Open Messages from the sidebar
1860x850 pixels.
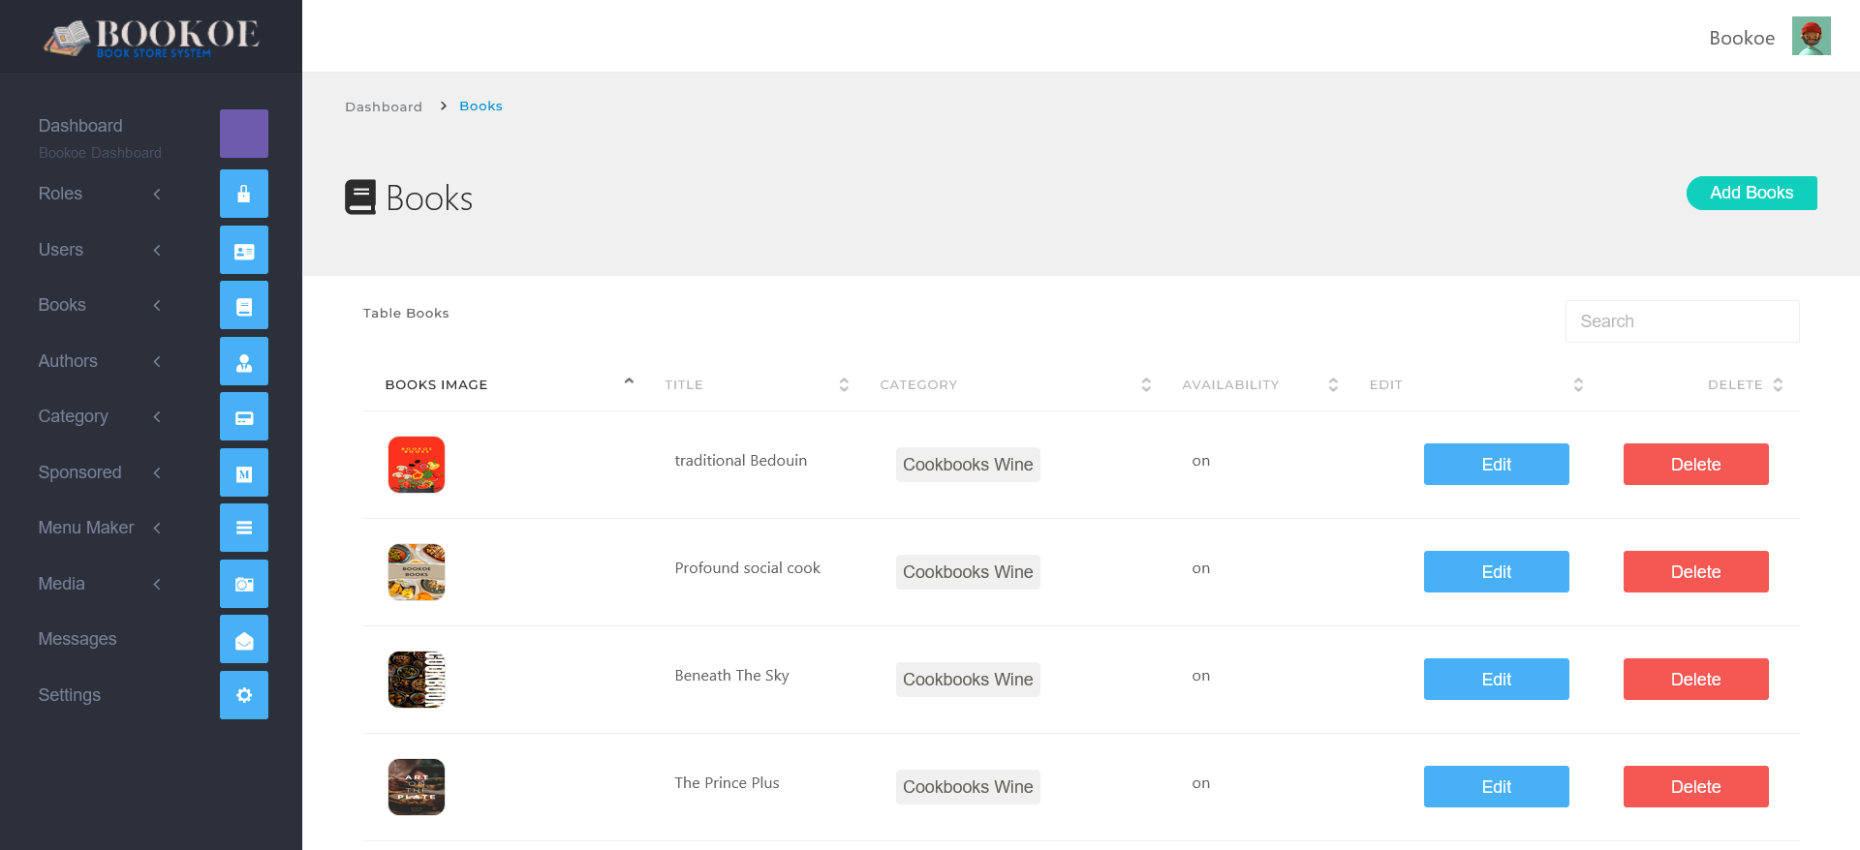[x=77, y=639]
